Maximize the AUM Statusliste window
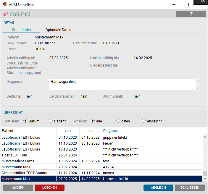The height and width of the screenshot is (194, 208). click(x=187, y=4)
